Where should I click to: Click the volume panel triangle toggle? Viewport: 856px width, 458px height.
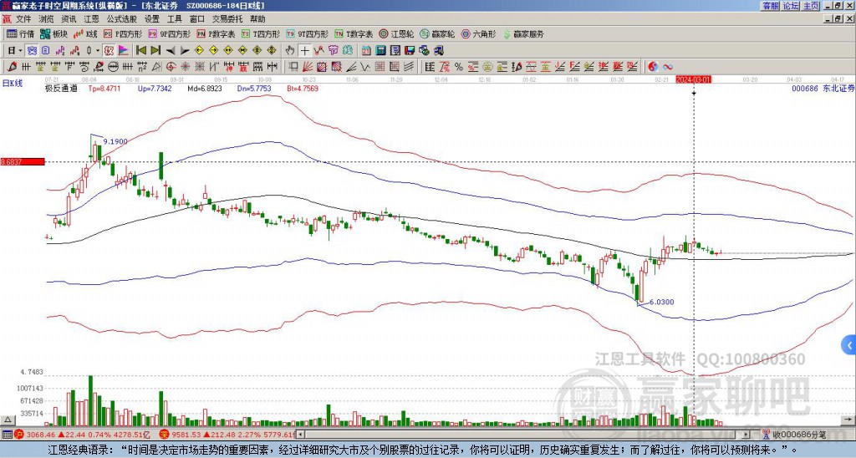tap(7, 420)
